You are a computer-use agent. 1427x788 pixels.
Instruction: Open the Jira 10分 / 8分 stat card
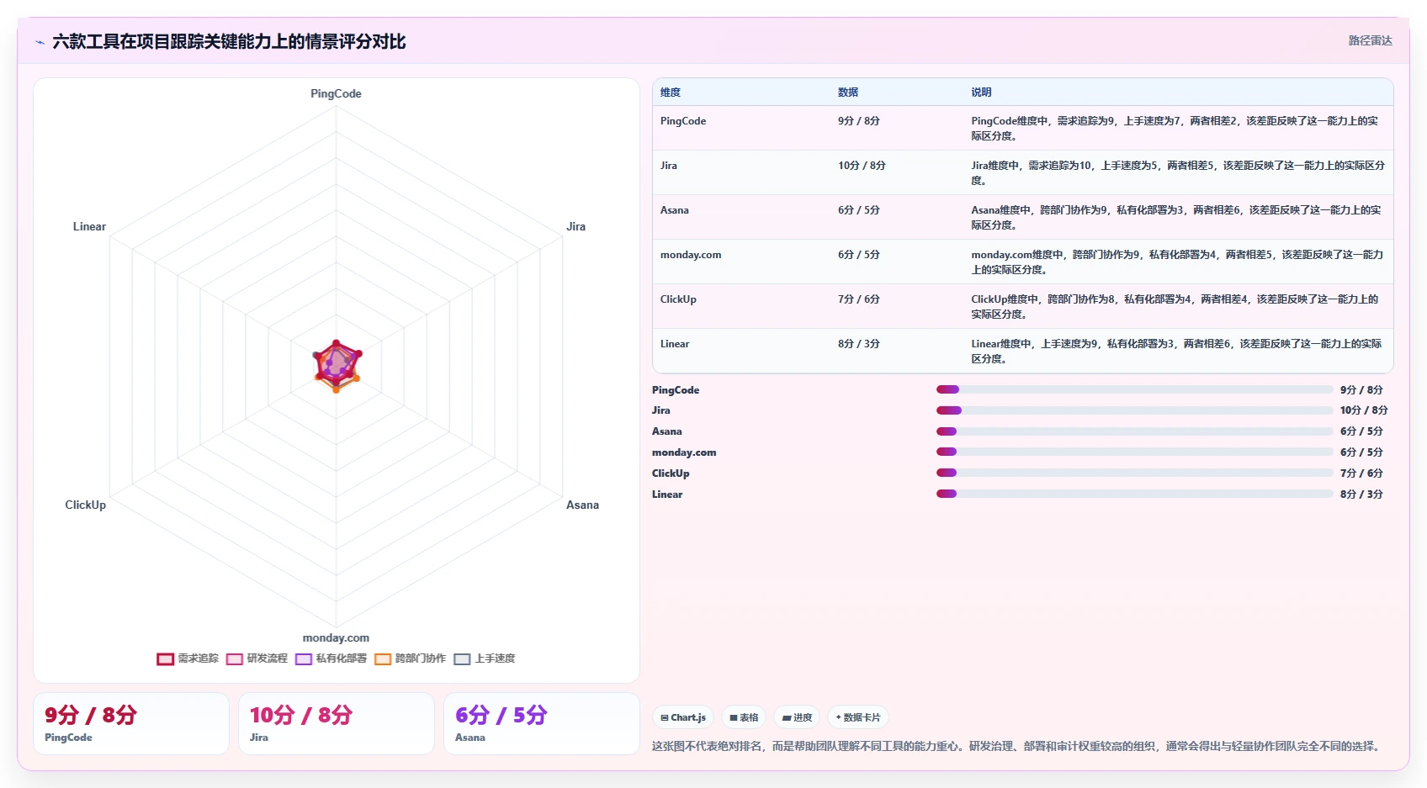pos(337,723)
